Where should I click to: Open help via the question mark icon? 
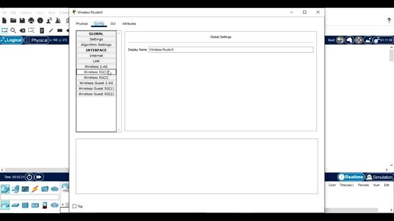[x=389, y=20]
